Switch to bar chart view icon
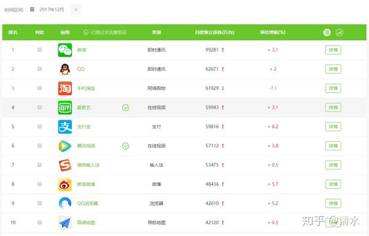The width and height of the screenshot is (369, 236). (x=339, y=32)
